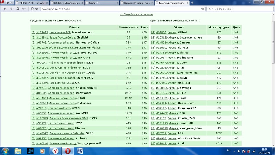Click the browser Forward arrow
Screen dimensions: 275x155
pos(11,9)
